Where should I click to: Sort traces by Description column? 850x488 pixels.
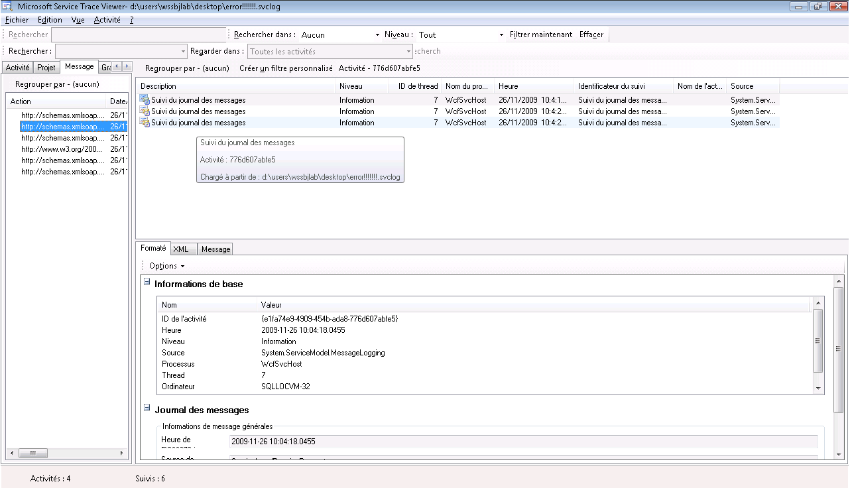tap(235, 86)
